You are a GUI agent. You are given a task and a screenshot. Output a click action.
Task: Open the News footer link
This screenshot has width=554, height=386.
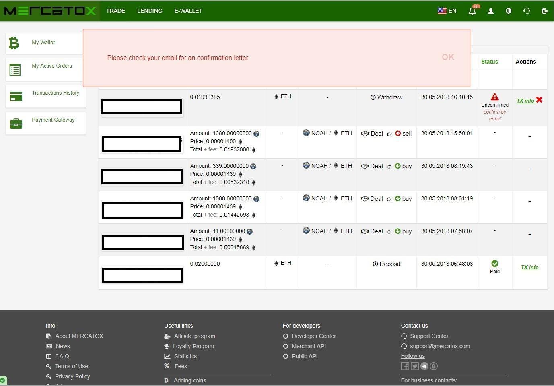pos(63,346)
